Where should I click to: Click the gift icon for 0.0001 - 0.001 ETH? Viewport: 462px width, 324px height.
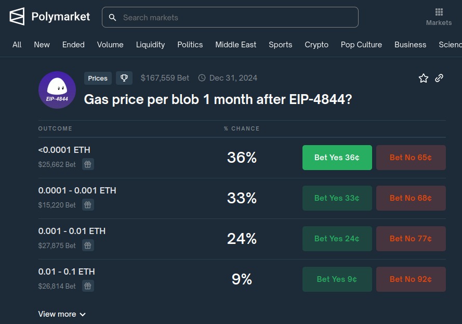tap(88, 205)
